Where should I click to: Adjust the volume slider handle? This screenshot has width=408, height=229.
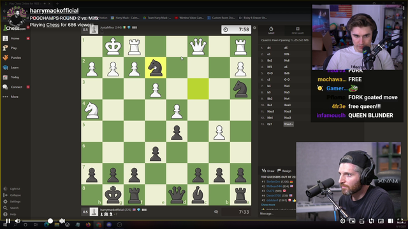coord(50,221)
